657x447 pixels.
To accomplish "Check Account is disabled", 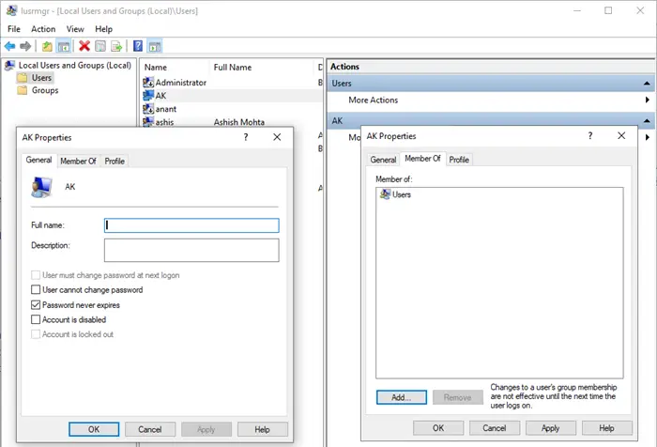I will click(x=36, y=319).
